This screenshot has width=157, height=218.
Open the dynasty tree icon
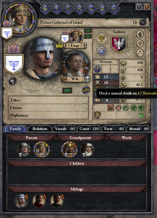pos(140,44)
